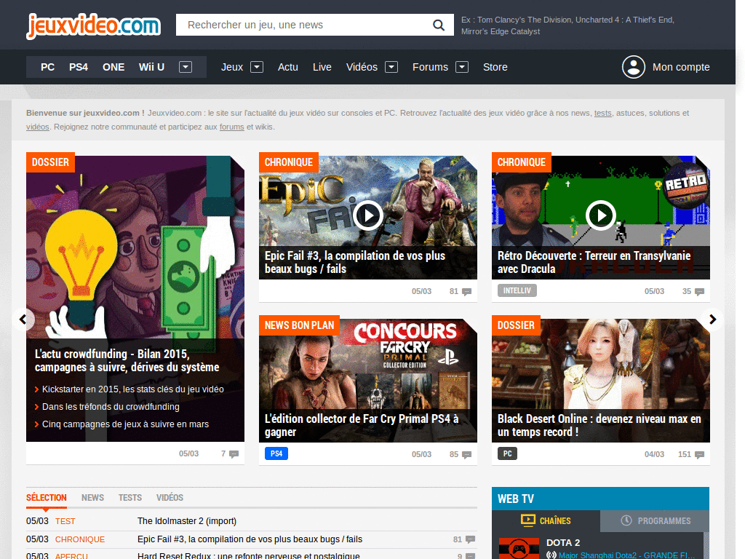This screenshot has width=745, height=559.
Task: Open the Store menu item
Action: (495, 67)
